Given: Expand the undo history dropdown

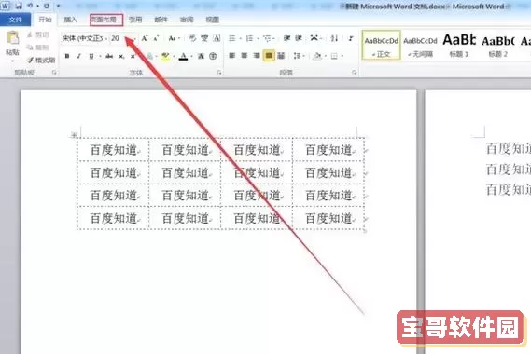Looking at the screenshot, I should pos(37,6).
